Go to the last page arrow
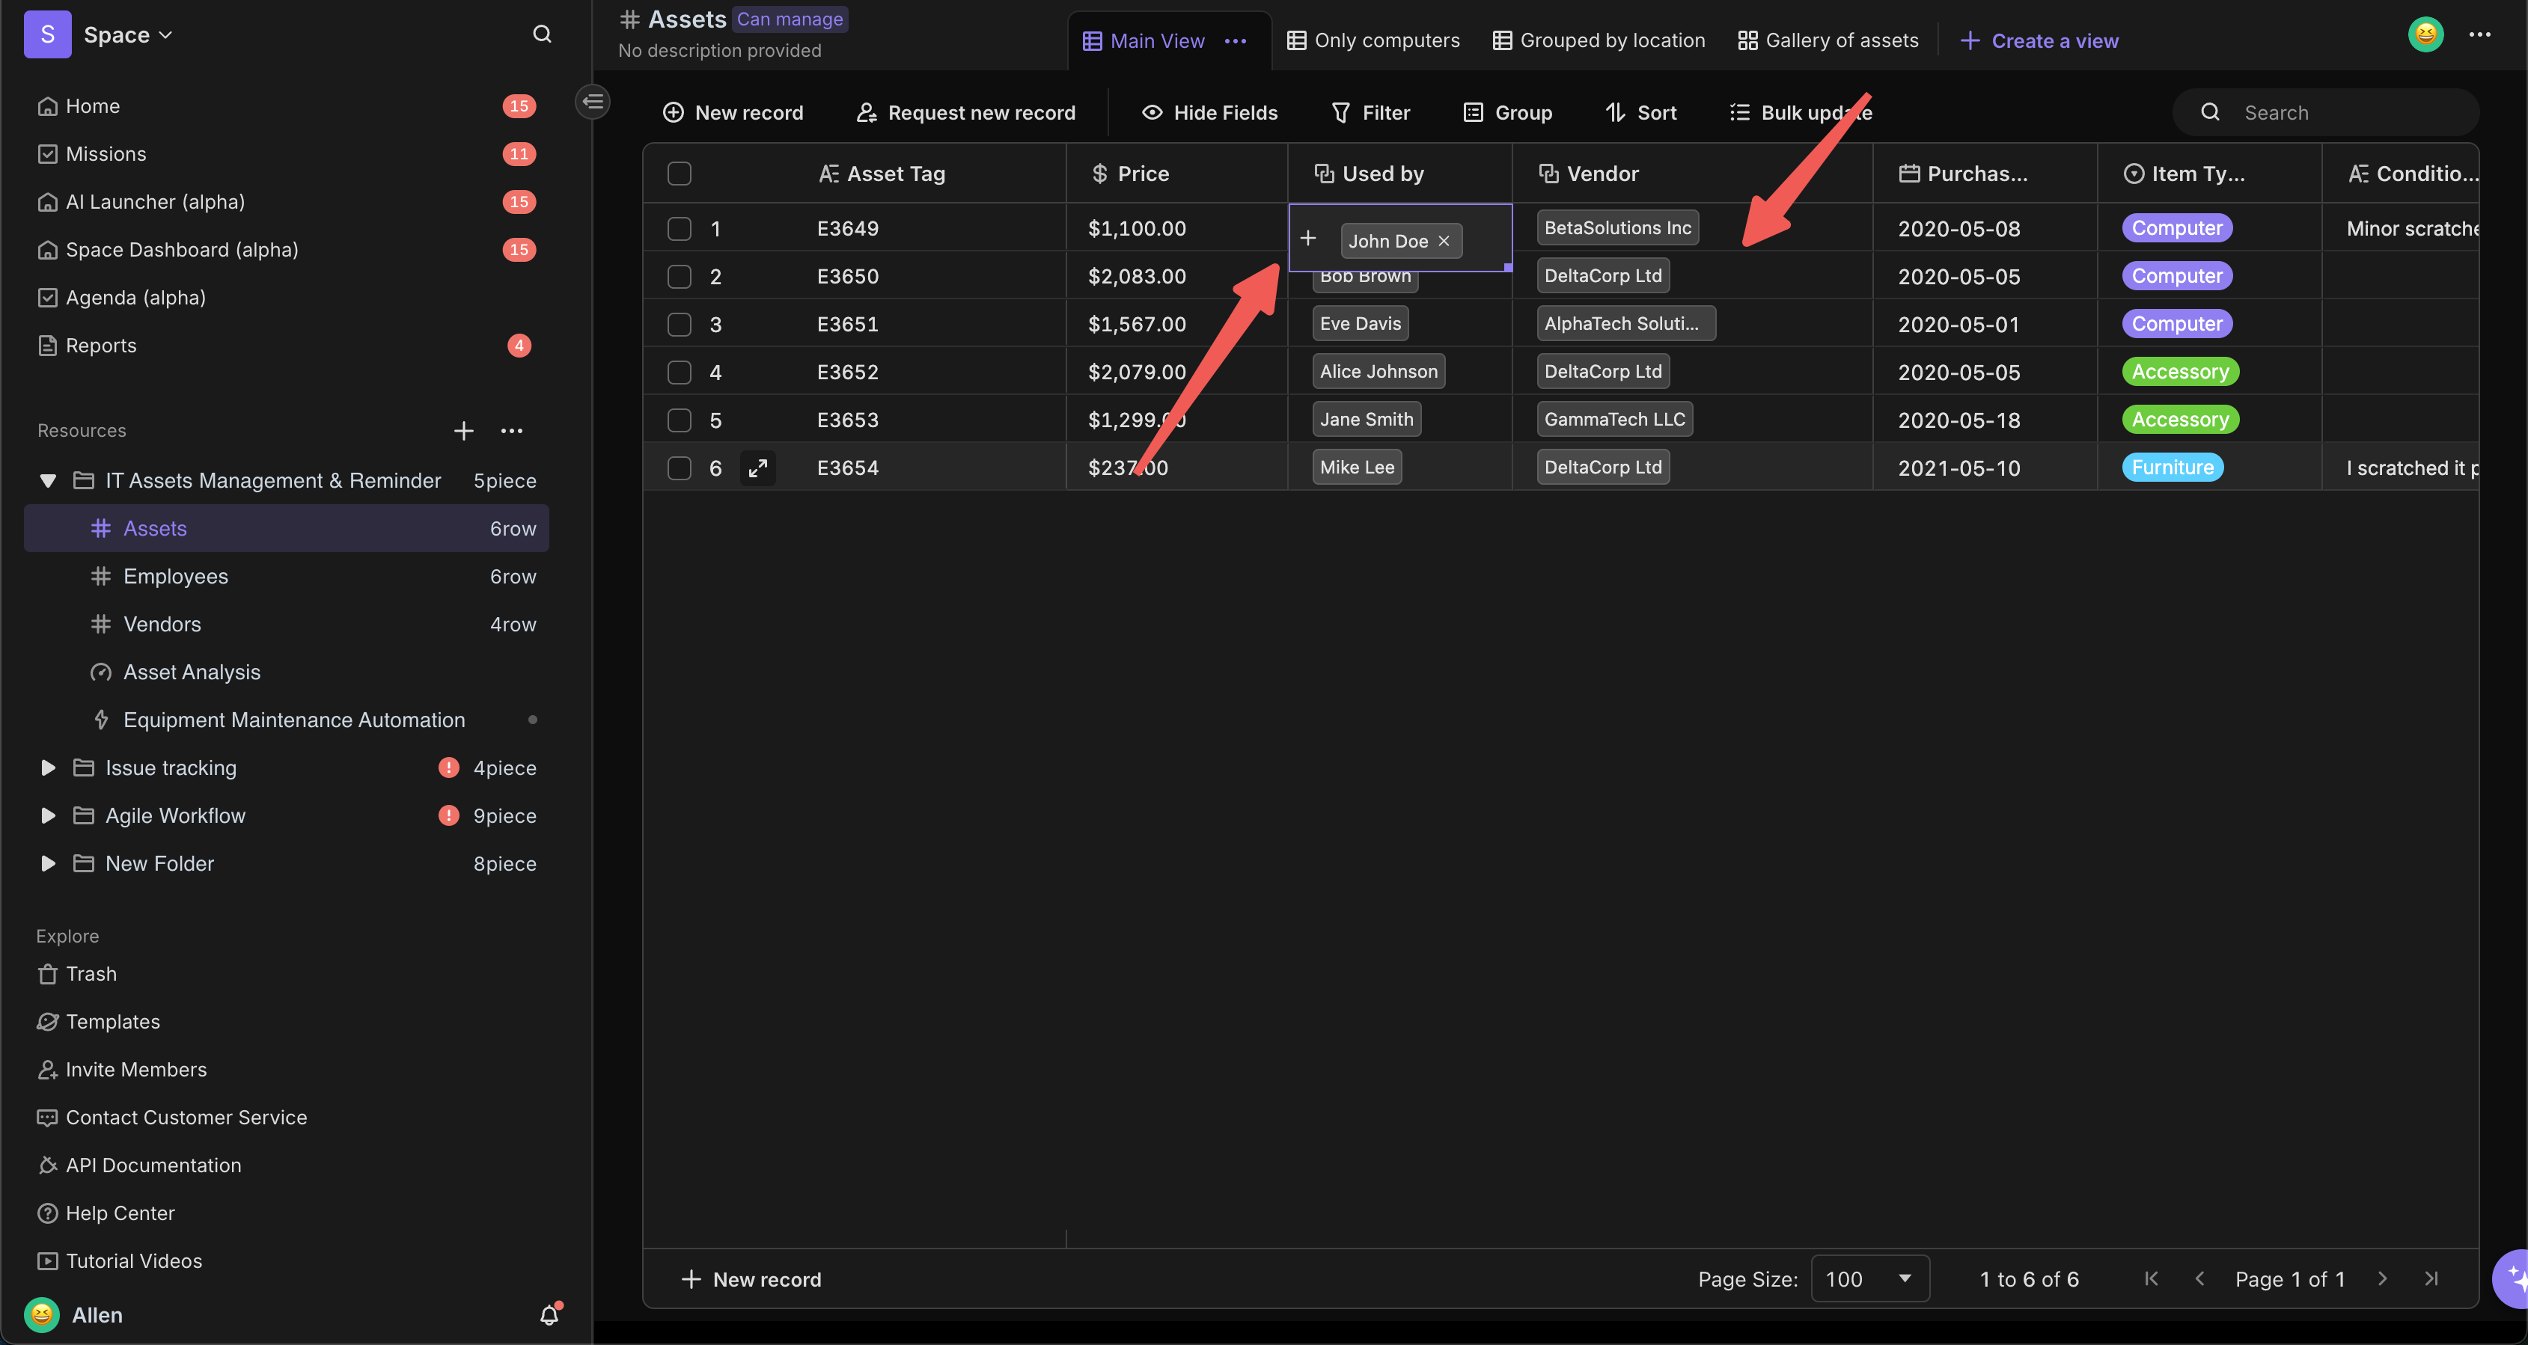 click(x=2431, y=1278)
